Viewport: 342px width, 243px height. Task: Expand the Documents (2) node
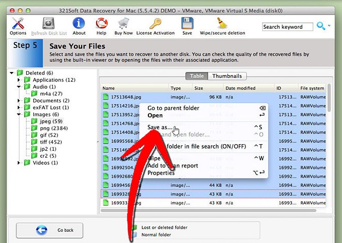tap(19, 100)
